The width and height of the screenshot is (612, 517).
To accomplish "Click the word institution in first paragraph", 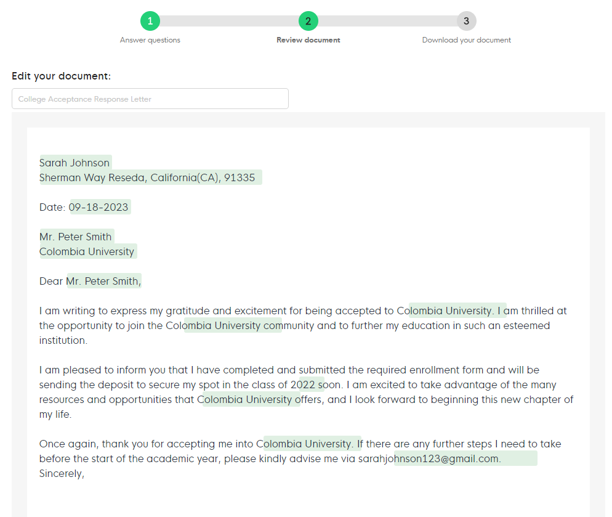I will click(63, 340).
